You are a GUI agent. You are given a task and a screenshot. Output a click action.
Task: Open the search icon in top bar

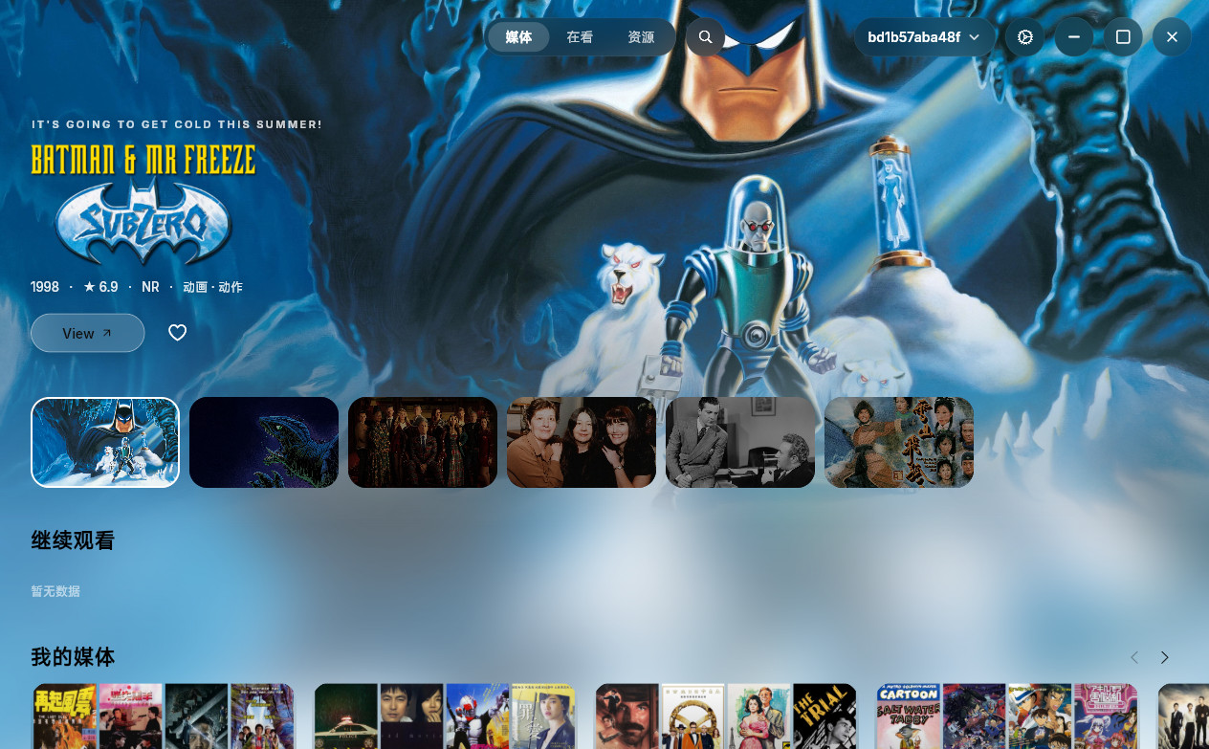pyautogui.click(x=705, y=37)
